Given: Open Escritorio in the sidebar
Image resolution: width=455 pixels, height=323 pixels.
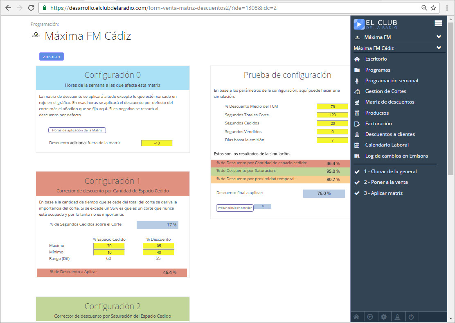Looking at the screenshot, I should (x=376, y=59).
